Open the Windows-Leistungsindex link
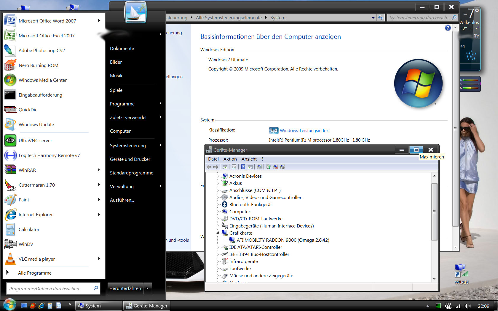The width and height of the screenshot is (498, 311). (304, 131)
